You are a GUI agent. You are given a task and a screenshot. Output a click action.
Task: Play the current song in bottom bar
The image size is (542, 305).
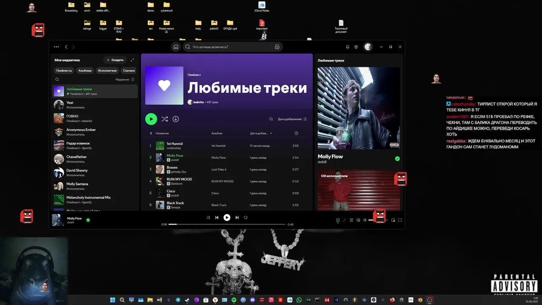pos(227,218)
